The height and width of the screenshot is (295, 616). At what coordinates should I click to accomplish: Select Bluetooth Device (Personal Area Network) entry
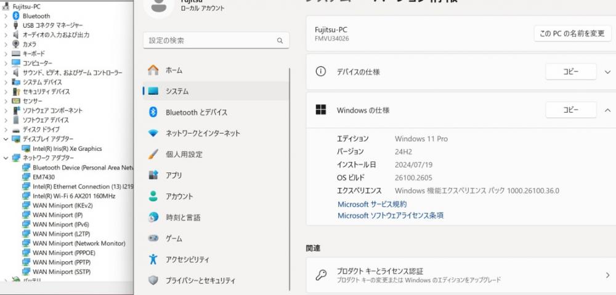click(83, 168)
